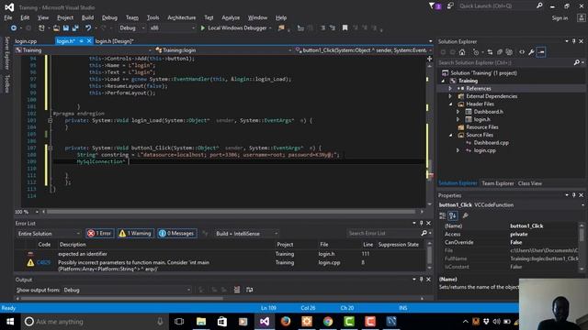
Task: Switch to the login.cpp editor tab
Action: pyautogui.click(x=26, y=41)
